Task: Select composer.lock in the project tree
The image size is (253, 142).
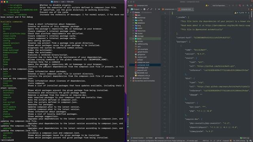Action: point(145,65)
